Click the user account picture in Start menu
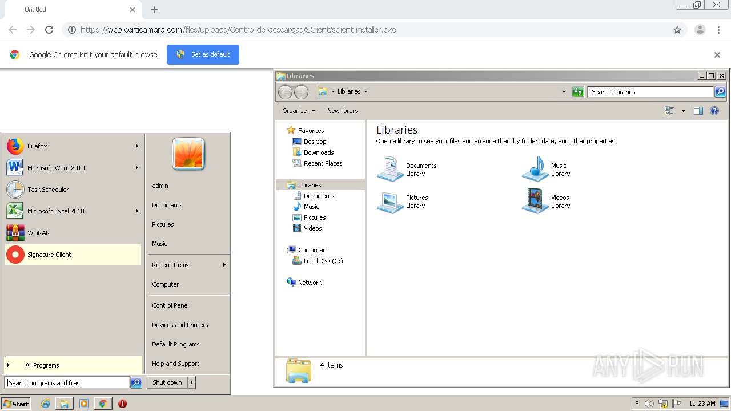Screen dimensions: 731x411 [x=188, y=154]
